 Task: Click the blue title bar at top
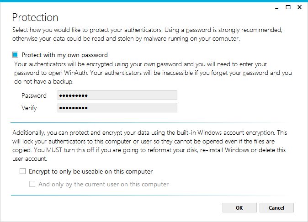coord(154,1)
